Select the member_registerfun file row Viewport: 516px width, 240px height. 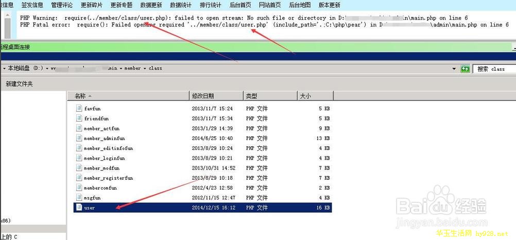108,178
